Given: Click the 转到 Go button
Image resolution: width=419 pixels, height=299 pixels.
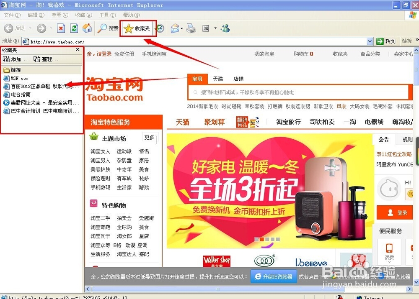Looking at the screenshot, I should pyautogui.click(x=386, y=41).
